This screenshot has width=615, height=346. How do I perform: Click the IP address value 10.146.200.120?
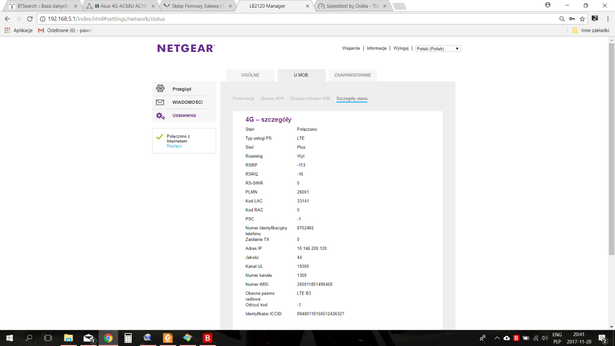[312, 248]
